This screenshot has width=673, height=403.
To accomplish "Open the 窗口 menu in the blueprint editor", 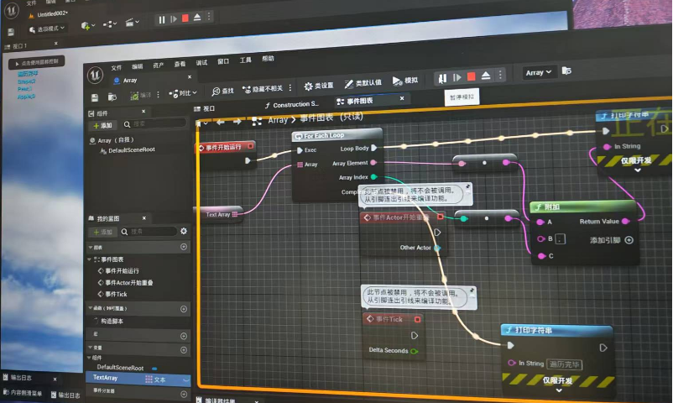I will tap(223, 61).
